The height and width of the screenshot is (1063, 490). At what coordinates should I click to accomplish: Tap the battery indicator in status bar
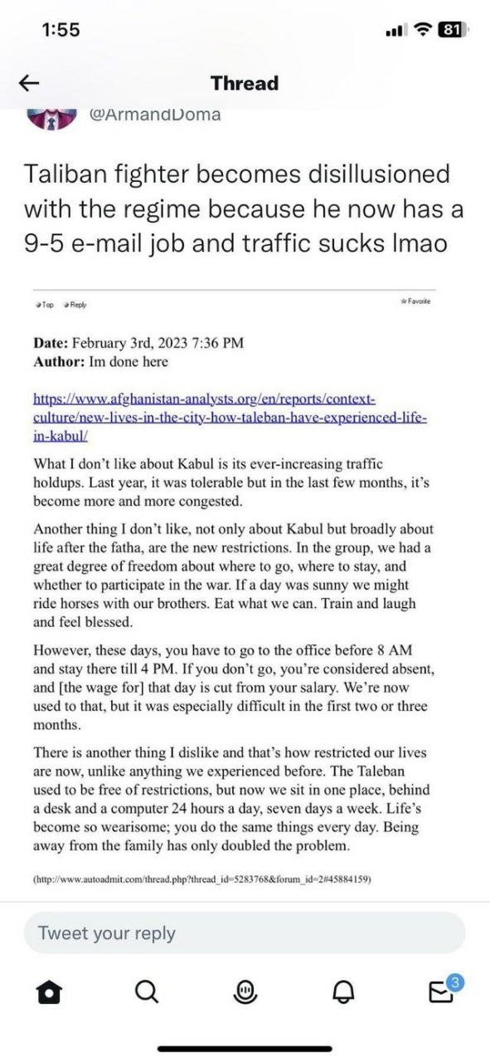click(x=452, y=29)
